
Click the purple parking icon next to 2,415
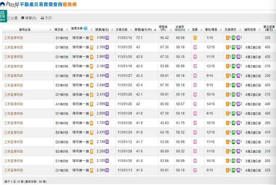(x=107, y=94)
